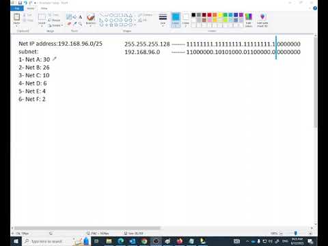Image resolution: width=328 pixels, height=246 pixels.
Task: Select Color 2 background box
Action: [186, 20]
